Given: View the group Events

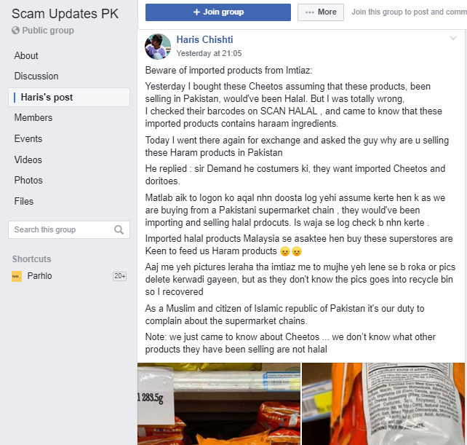Looking at the screenshot, I should 28,138.
